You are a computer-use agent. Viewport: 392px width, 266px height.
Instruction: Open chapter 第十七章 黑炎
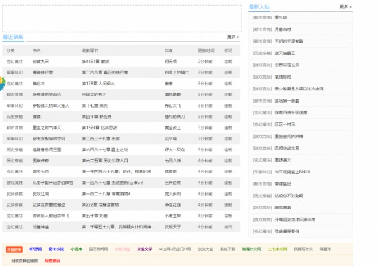[x=95, y=105]
